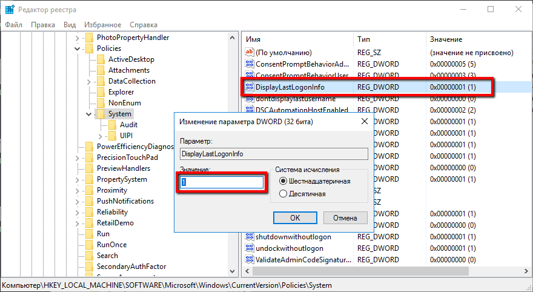Screen dimensions: 533x292
Task: Click the DWORD icon of undockwithoutlogon
Action: (250, 248)
